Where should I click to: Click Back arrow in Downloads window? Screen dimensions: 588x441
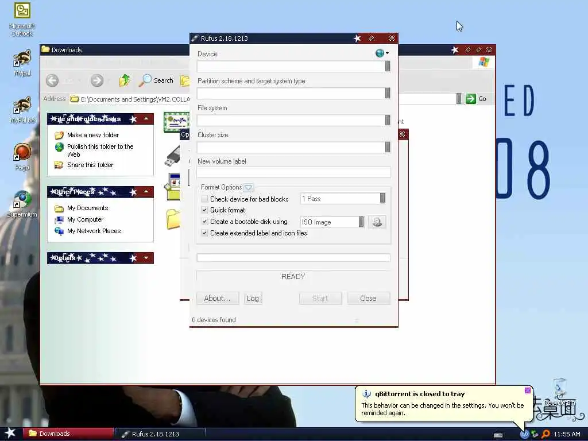click(x=52, y=80)
